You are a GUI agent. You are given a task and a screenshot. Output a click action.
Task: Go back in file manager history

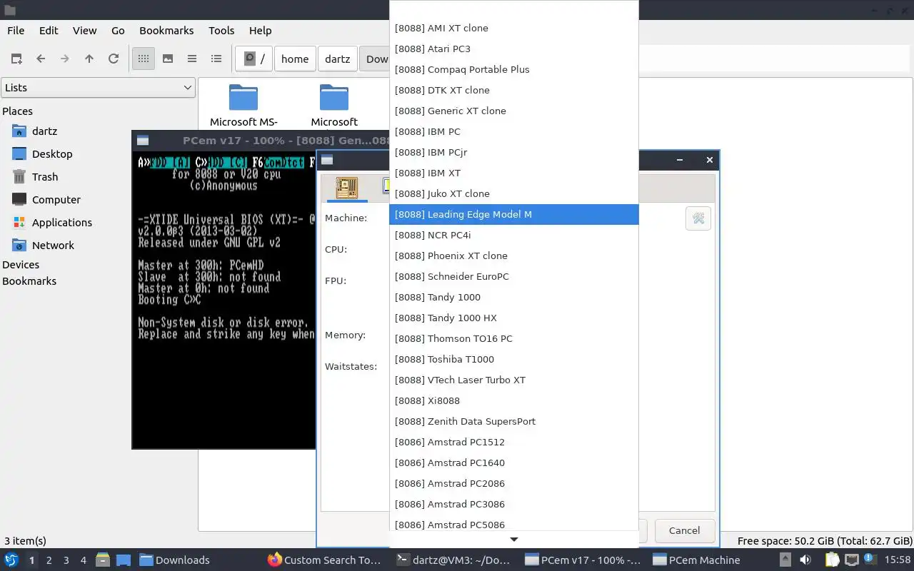(x=41, y=59)
